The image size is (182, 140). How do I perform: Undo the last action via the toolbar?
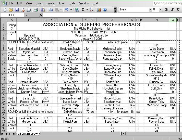click(x=67, y=10)
